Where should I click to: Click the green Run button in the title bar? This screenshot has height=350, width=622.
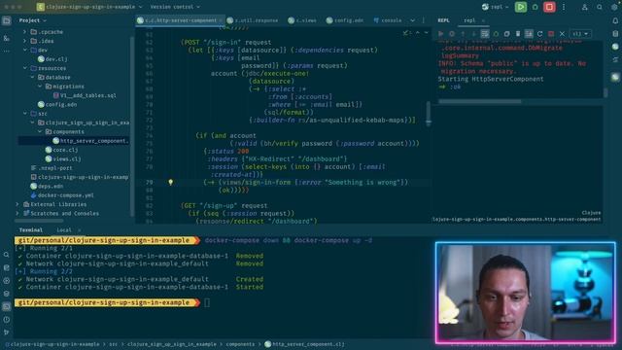[521, 7]
